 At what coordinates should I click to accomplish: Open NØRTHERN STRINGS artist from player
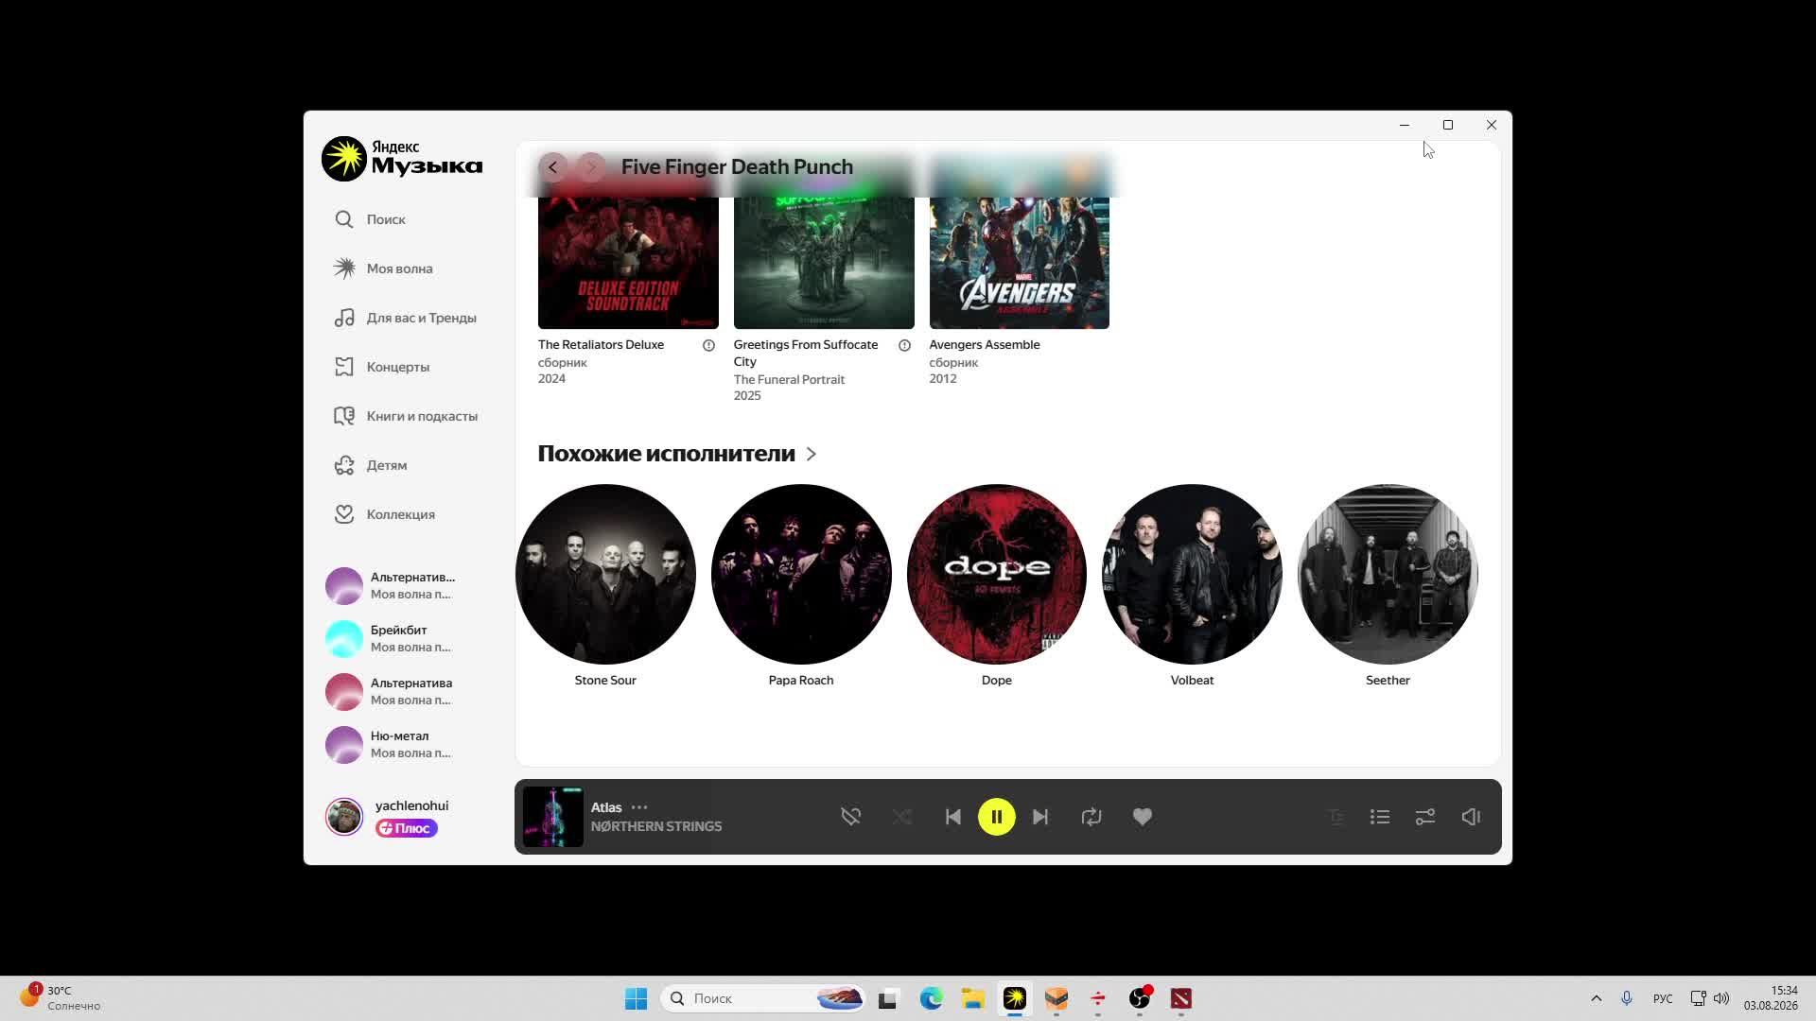(x=656, y=826)
